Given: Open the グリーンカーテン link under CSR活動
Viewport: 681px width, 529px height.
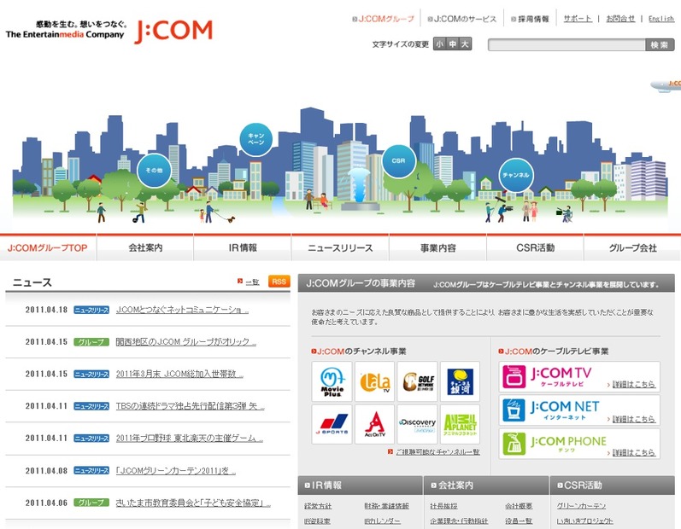Looking at the screenshot, I should (581, 506).
